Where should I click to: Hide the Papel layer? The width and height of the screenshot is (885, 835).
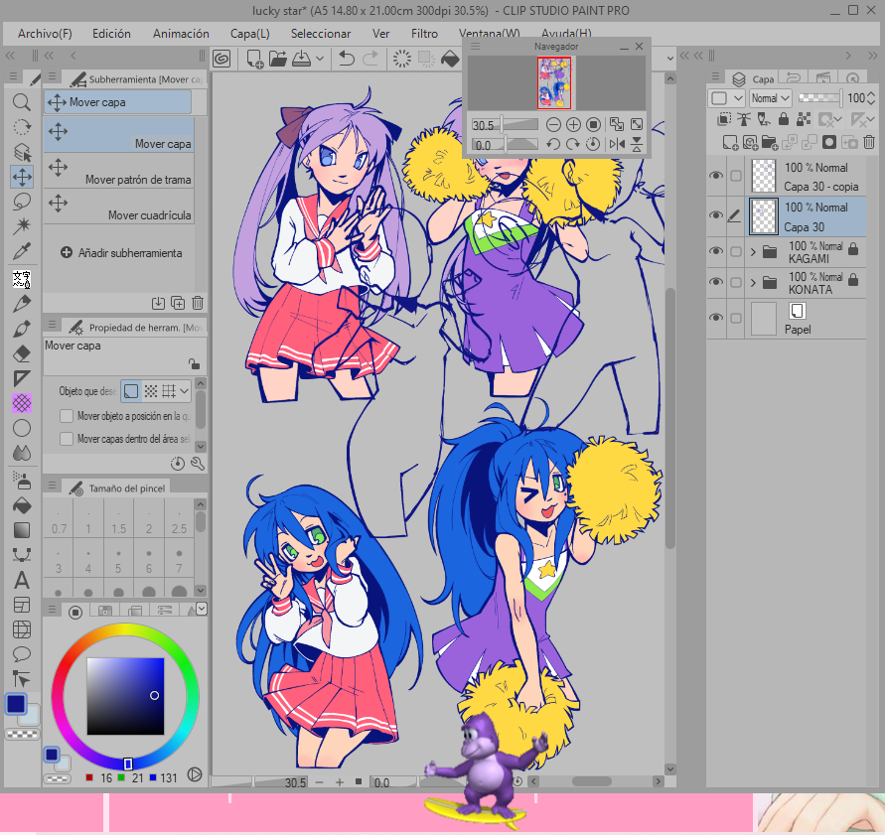click(716, 318)
